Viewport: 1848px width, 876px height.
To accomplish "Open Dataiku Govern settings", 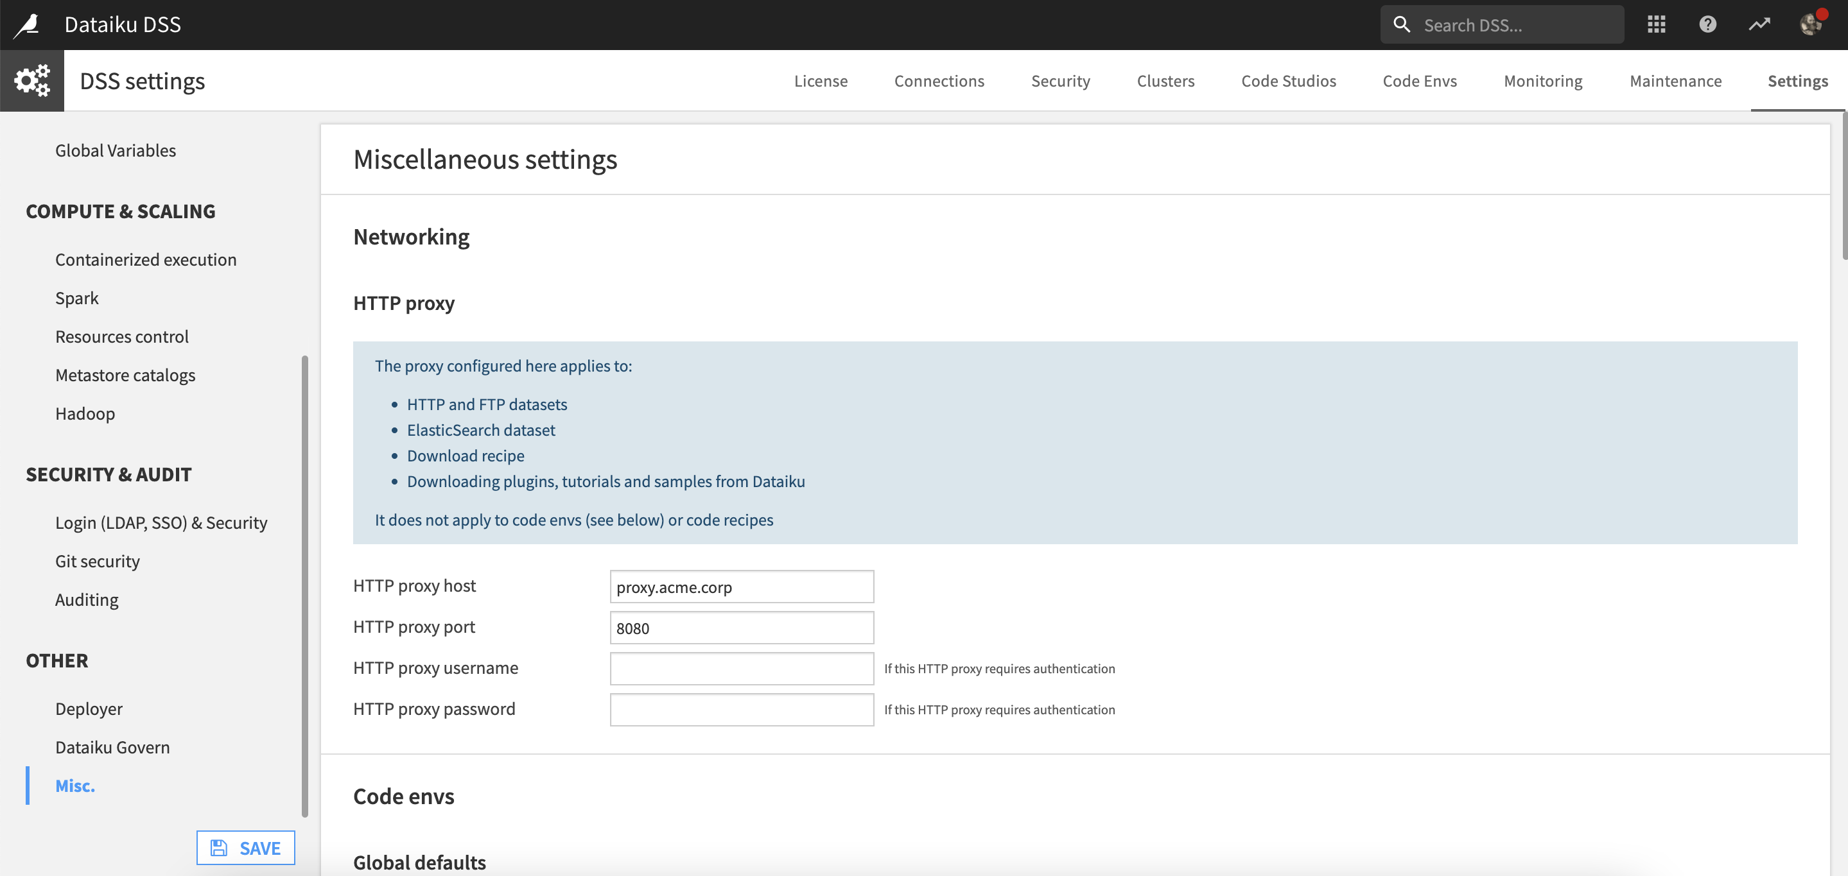I will point(112,748).
